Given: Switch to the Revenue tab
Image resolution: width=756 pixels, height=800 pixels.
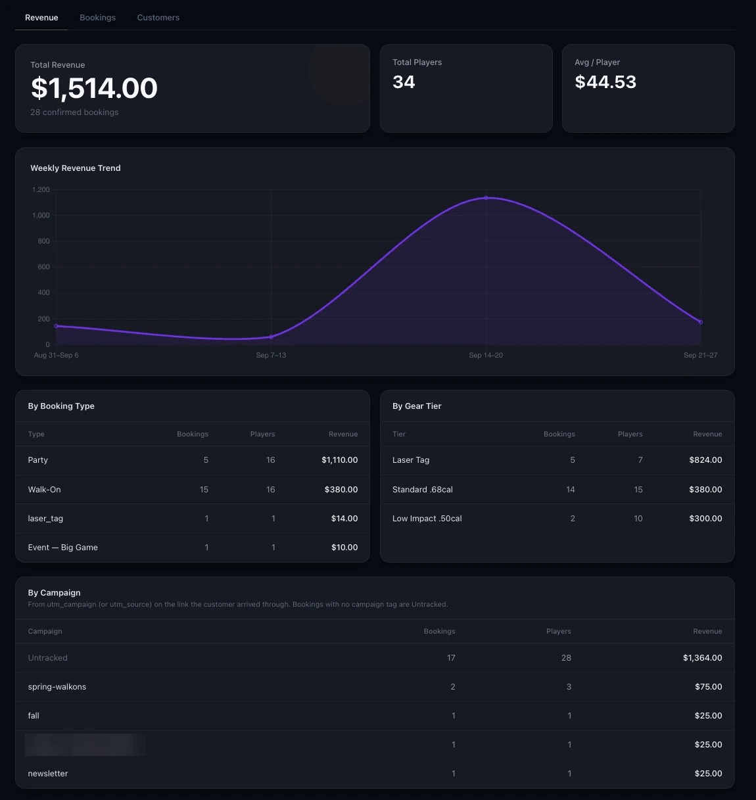Looking at the screenshot, I should pyautogui.click(x=41, y=18).
